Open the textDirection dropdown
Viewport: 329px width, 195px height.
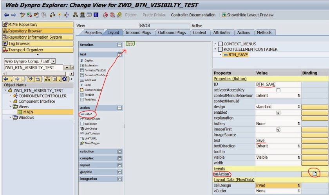pyautogui.click(x=299, y=146)
